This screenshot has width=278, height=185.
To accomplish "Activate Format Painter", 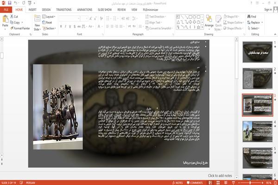I will point(20,28).
